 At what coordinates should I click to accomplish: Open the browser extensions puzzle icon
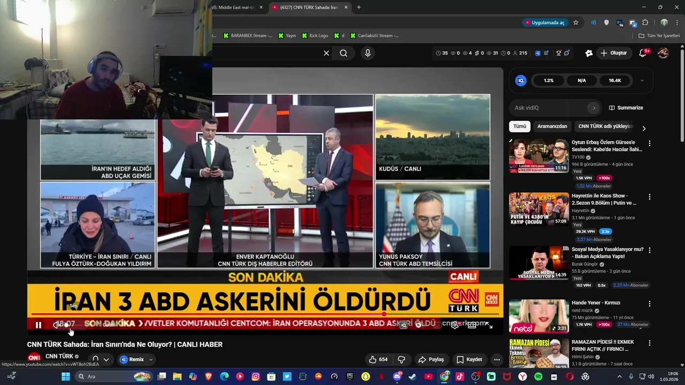(645, 22)
